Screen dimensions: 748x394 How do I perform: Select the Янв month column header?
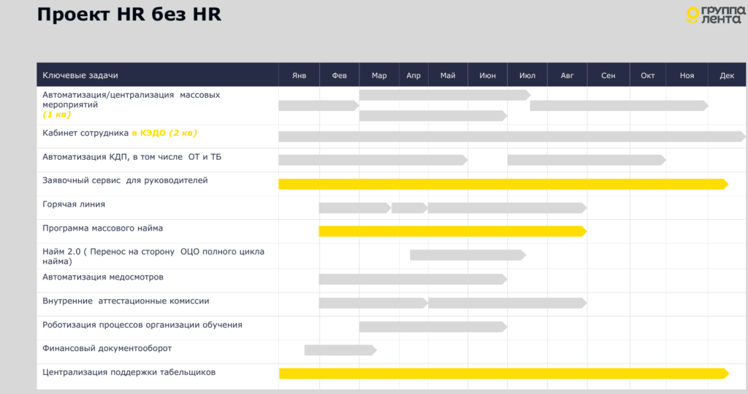coord(299,75)
